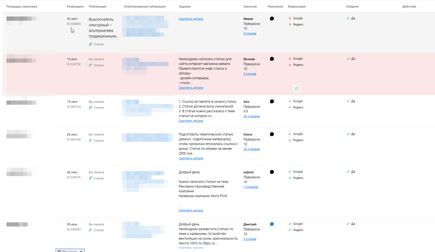Click the feather icon under order ID 584804
Image resolution: width=435 pixels, height=252 pixels.
[91, 45]
